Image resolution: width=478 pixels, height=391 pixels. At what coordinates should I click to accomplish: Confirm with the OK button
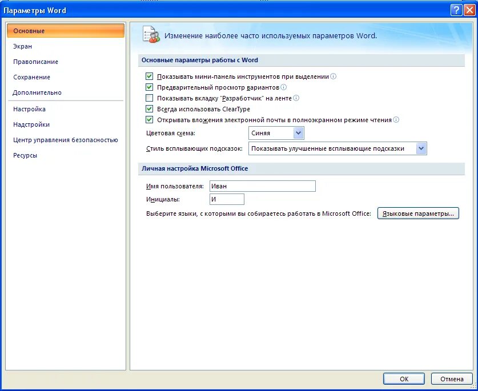click(x=404, y=379)
